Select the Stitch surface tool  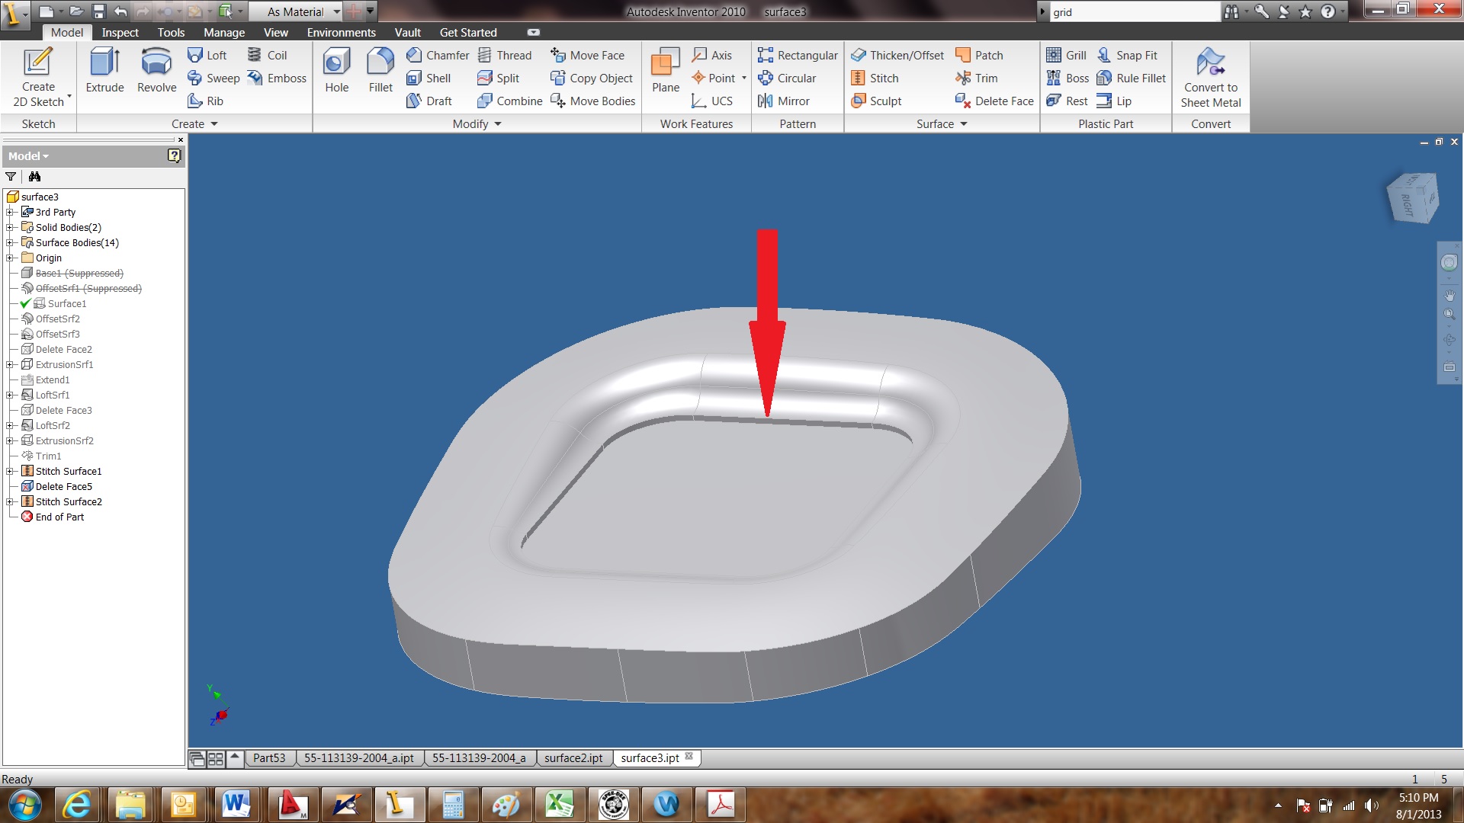click(x=875, y=78)
